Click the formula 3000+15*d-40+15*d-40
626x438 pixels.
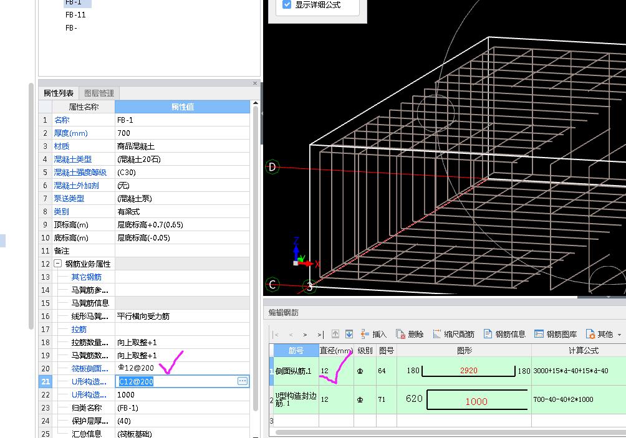pyautogui.click(x=571, y=371)
